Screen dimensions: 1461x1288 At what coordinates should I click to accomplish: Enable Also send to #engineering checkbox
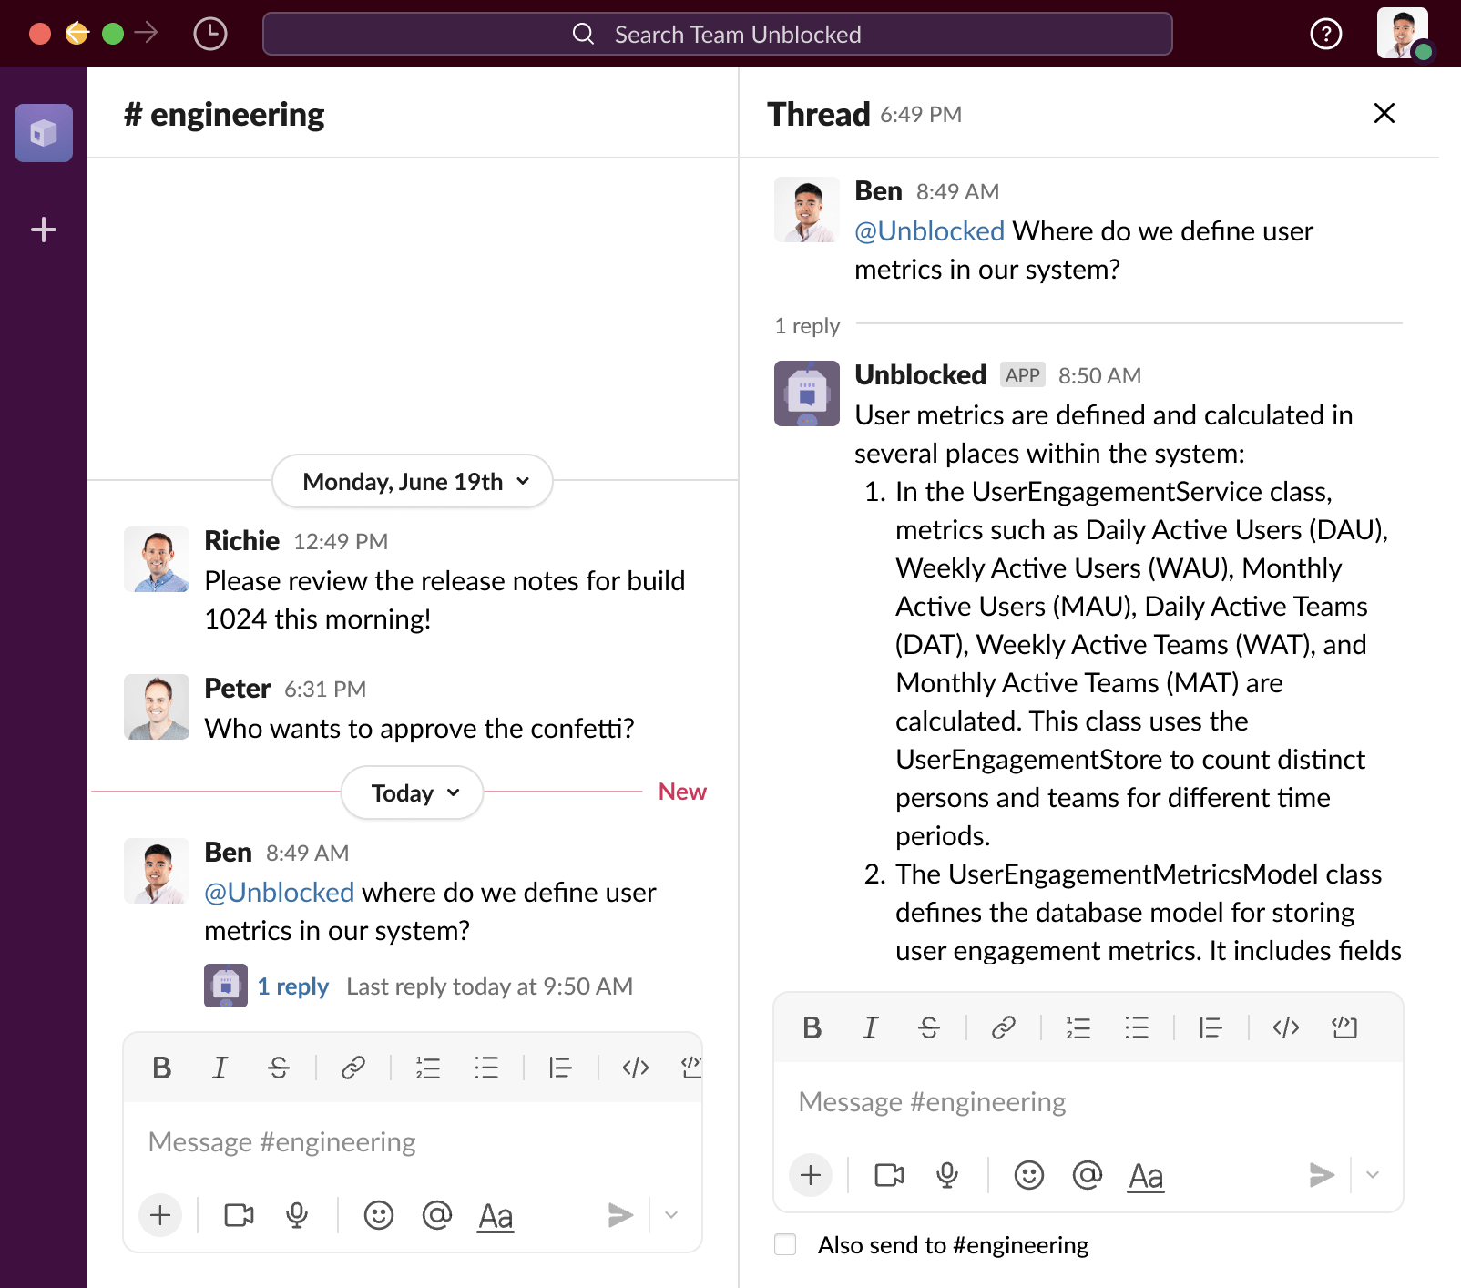pos(785,1244)
